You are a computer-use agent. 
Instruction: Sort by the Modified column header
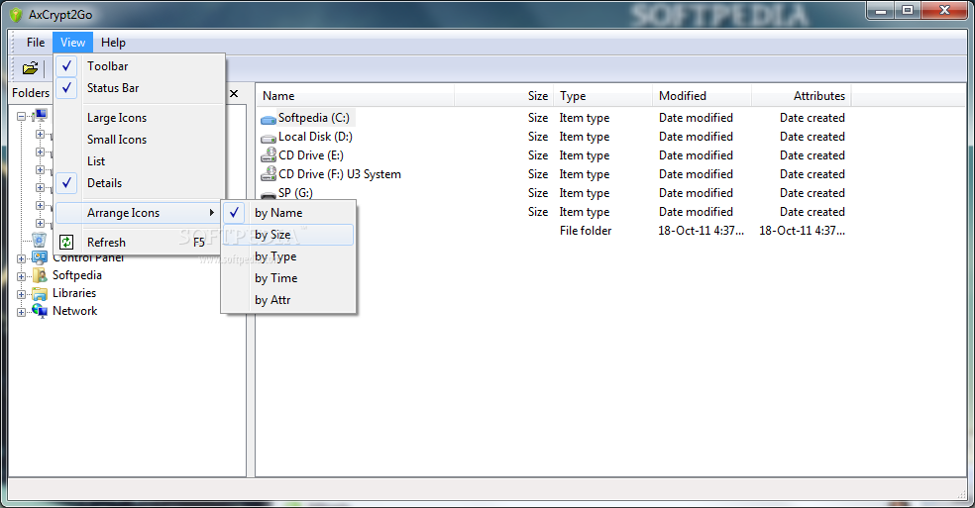[703, 96]
